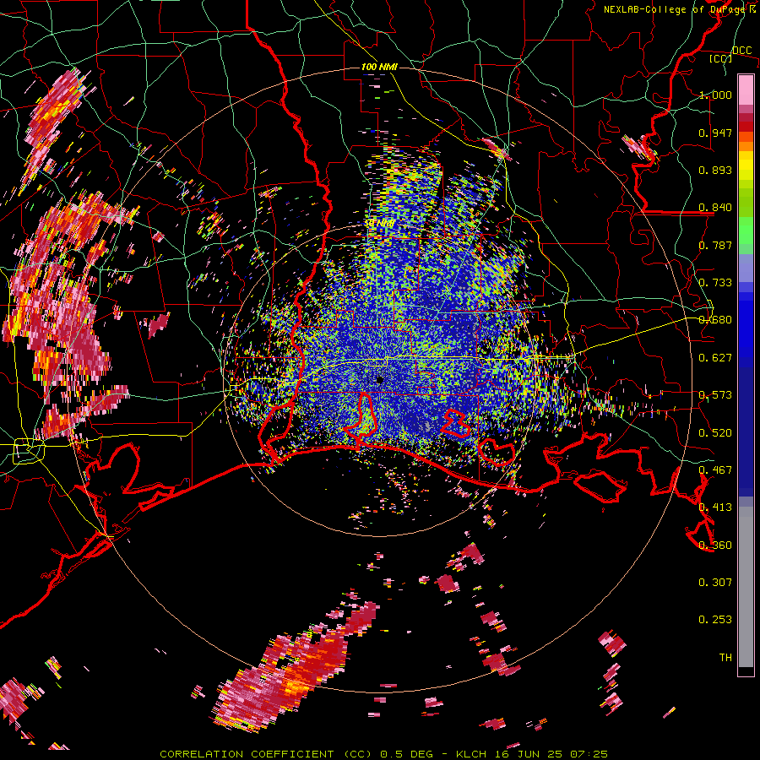
Task: Click the TH threshold label on the scale
Action: pos(725,658)
